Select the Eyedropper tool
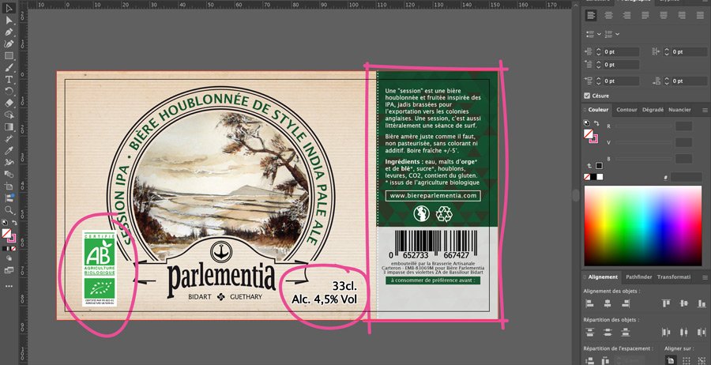 9,151
